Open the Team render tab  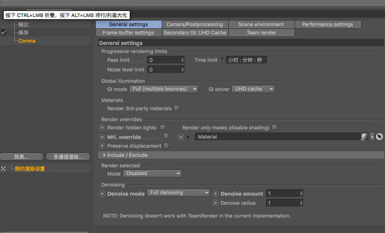[x=261, y=32]
